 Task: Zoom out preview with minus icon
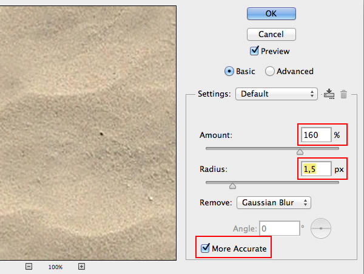pos(29,266)
